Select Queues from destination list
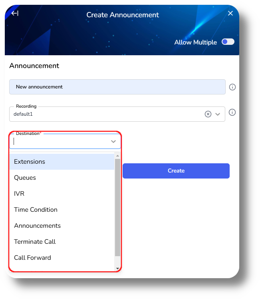The width and height of the screenshot is (260, 299). pos(62,178)
